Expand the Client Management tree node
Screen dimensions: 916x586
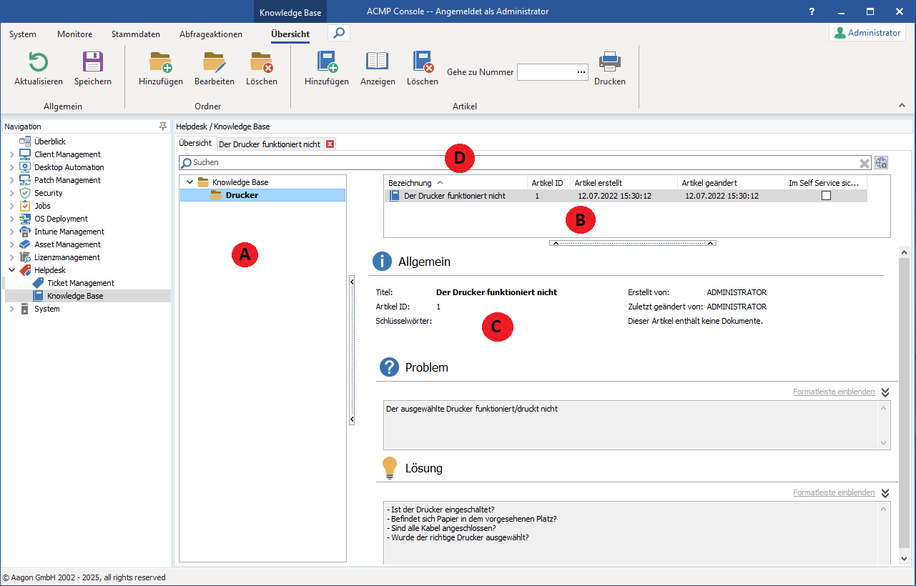point(11,154)
